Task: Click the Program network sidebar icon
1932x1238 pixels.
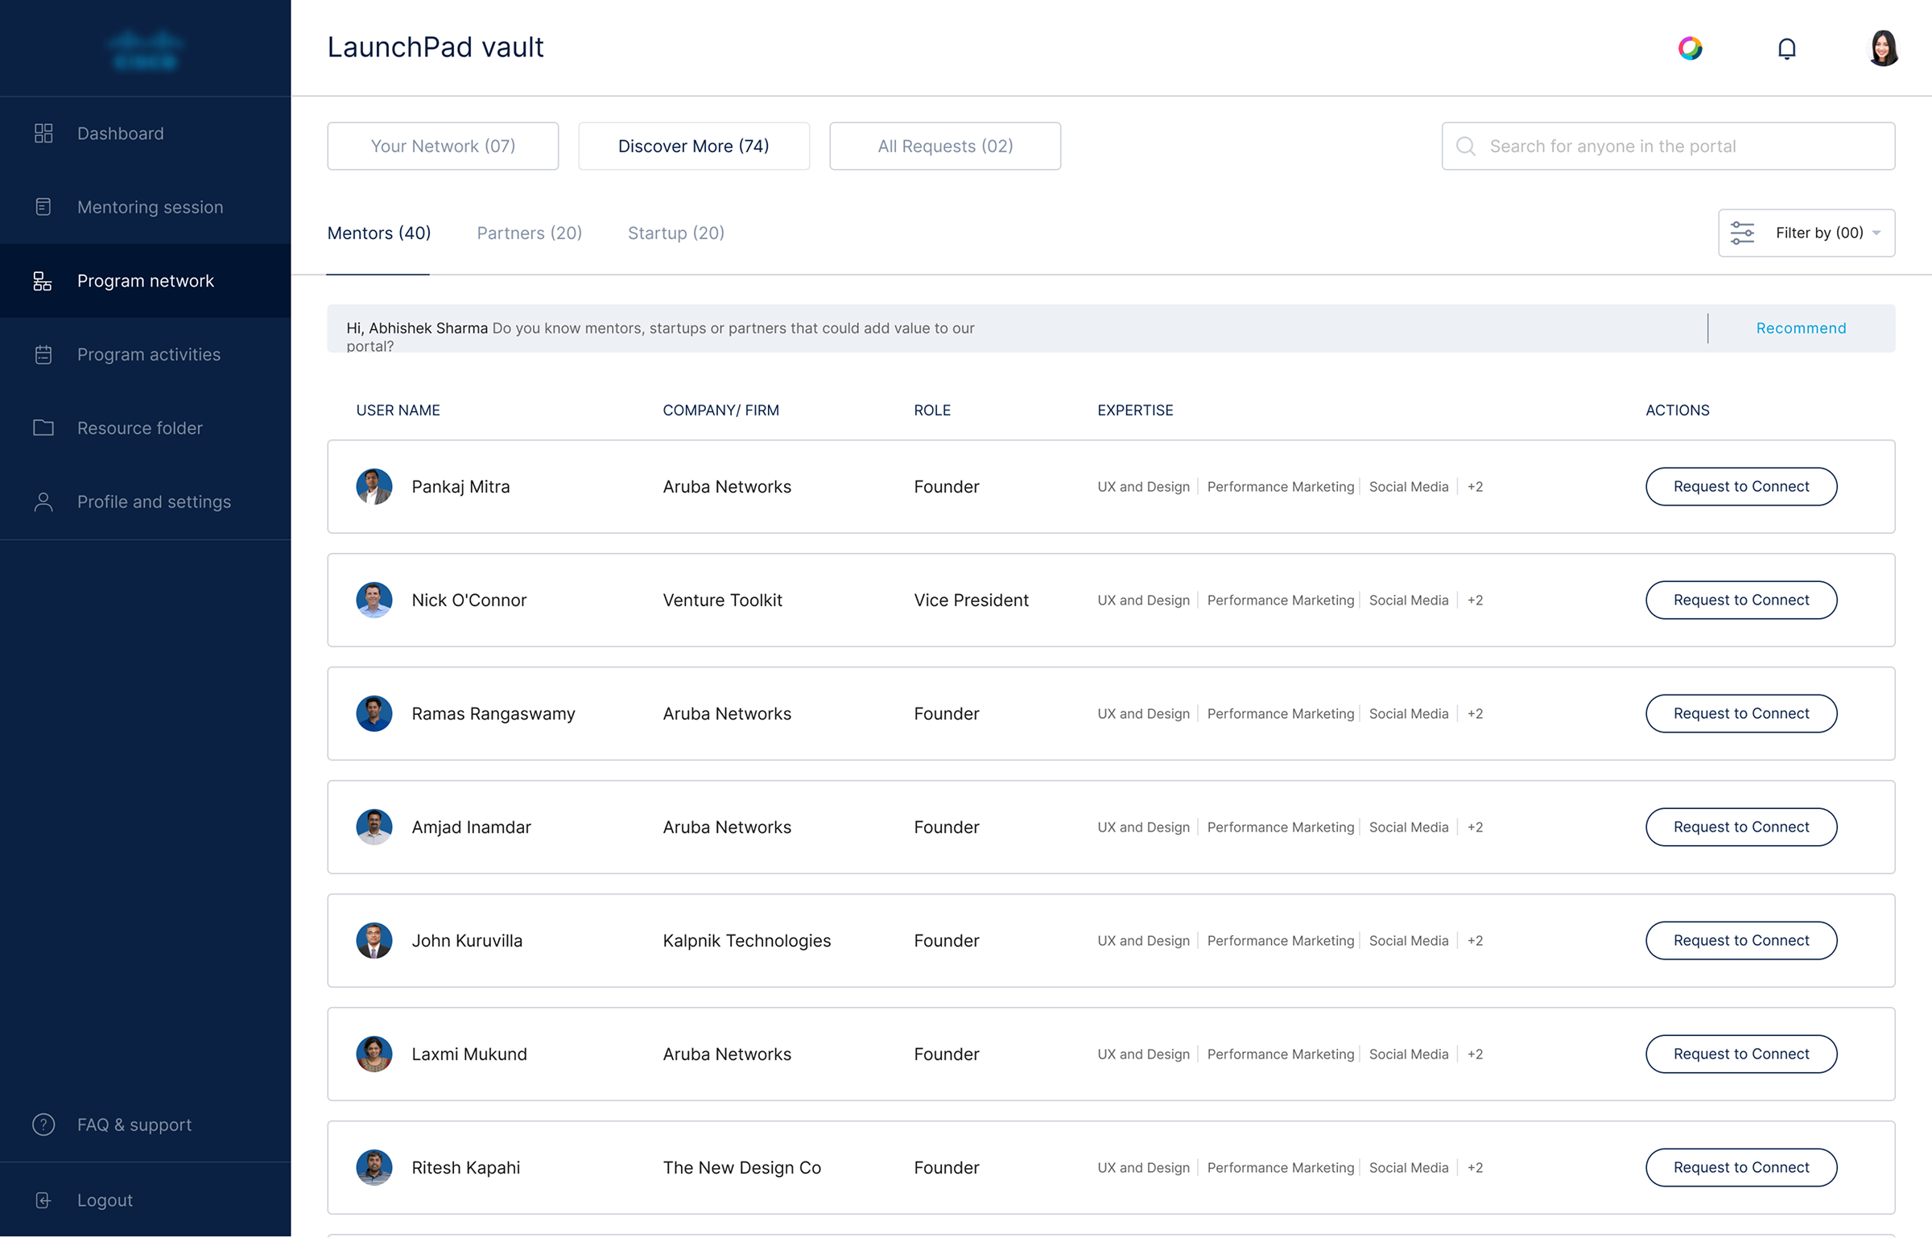Action: coord(43,281)
